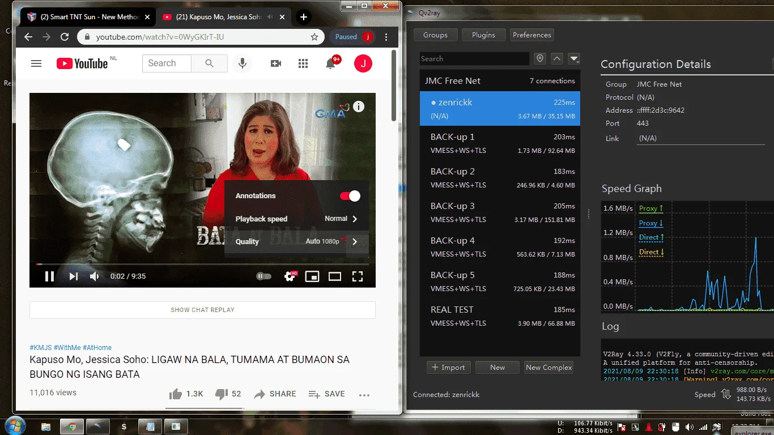The height and width of the screenshot is (435, 774).
Task: Click the Chrome taskbar button
Action: point(72,427)
